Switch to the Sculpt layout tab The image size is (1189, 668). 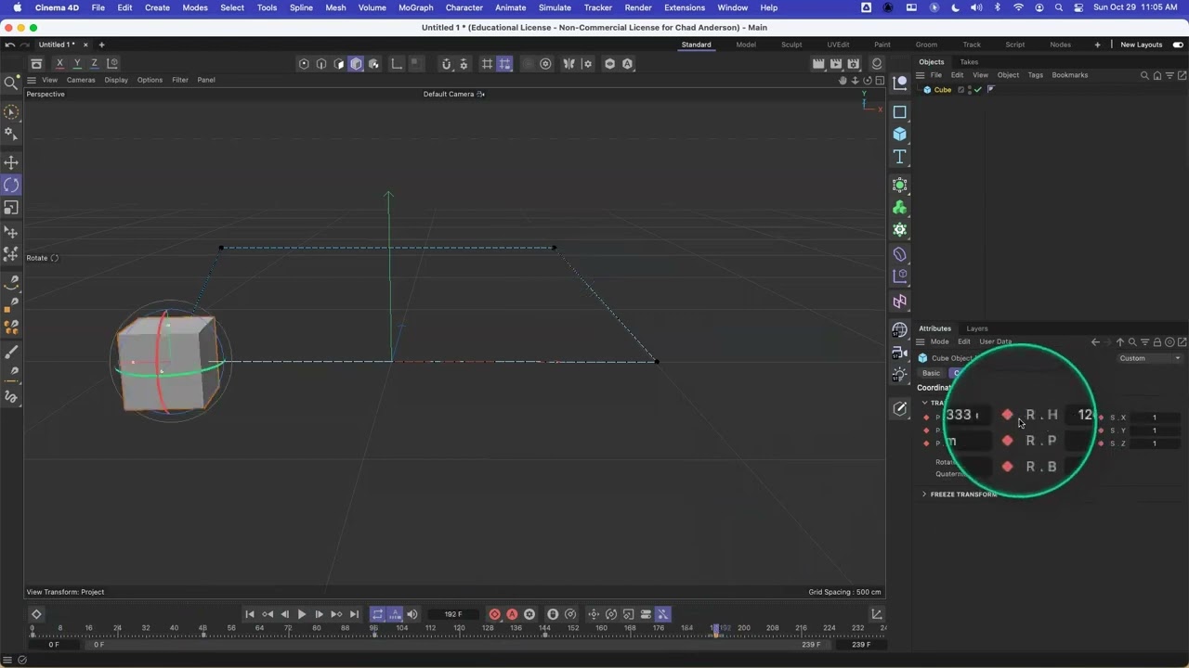[791, 45]
